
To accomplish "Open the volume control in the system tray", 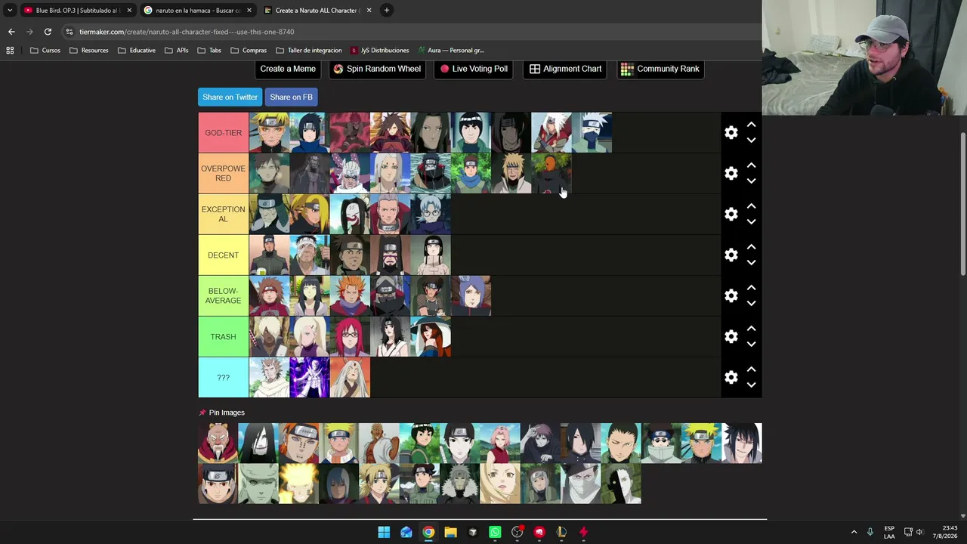I will click(x=920, y=532).
